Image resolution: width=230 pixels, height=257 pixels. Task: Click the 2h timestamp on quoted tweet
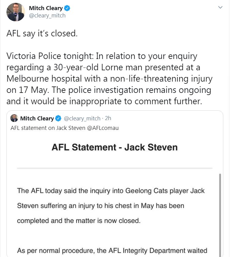click(108, 118)
